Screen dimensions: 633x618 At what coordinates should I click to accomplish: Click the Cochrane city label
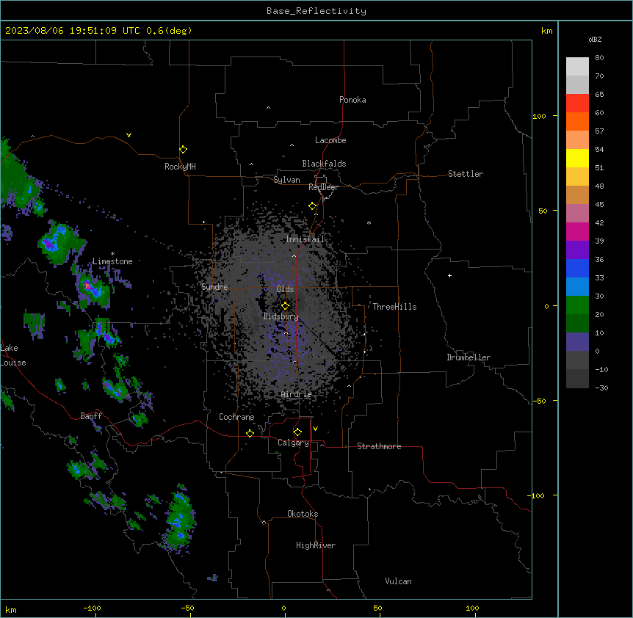(236, 417)
